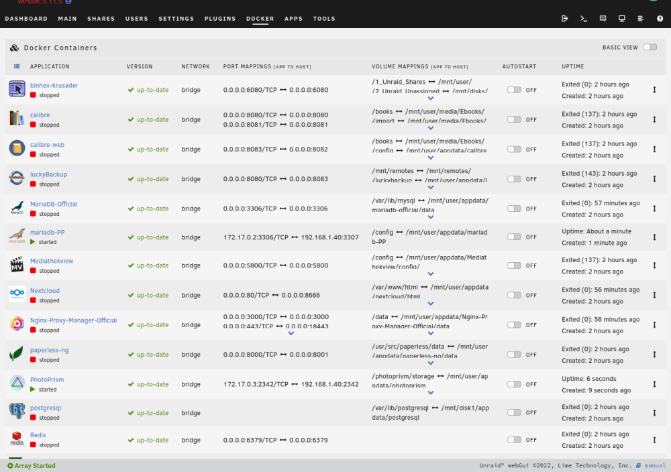
Task: Click the postgresql elephant icon
Action: [17, 411]
